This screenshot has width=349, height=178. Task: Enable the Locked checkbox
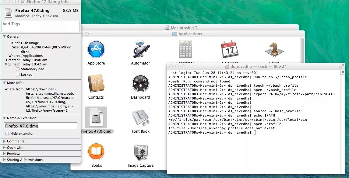pos(18,75)
